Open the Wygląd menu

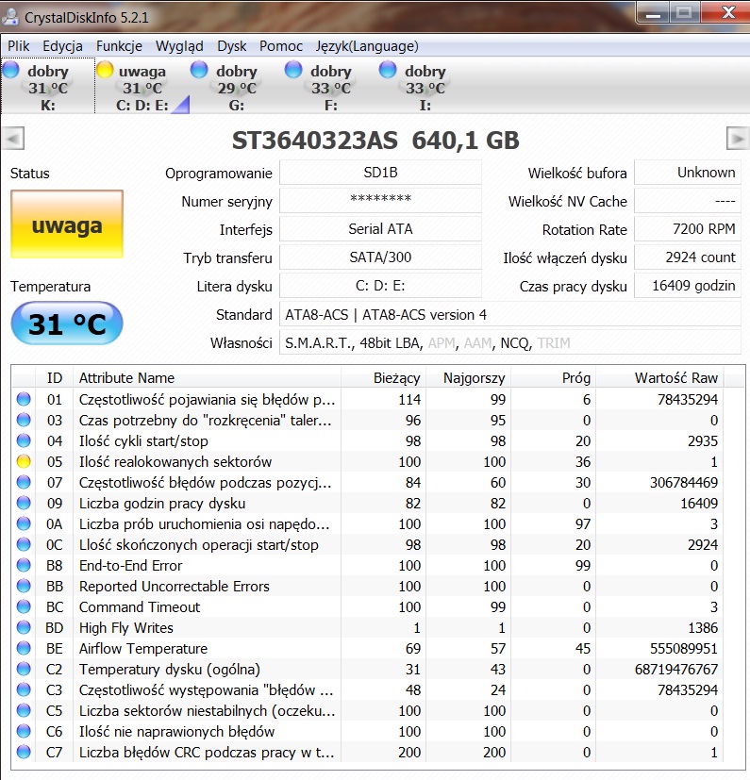point(179,46)
